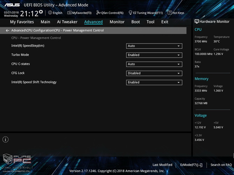Click BCLK value 100.0000 MHz

point(204,54)
